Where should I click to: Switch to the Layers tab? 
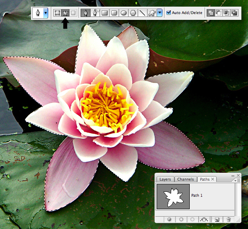(165, 179)
